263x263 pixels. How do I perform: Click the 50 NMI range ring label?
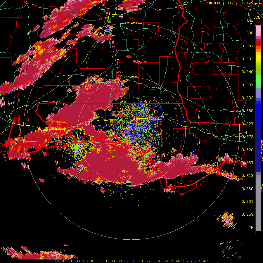coord(131,77)
